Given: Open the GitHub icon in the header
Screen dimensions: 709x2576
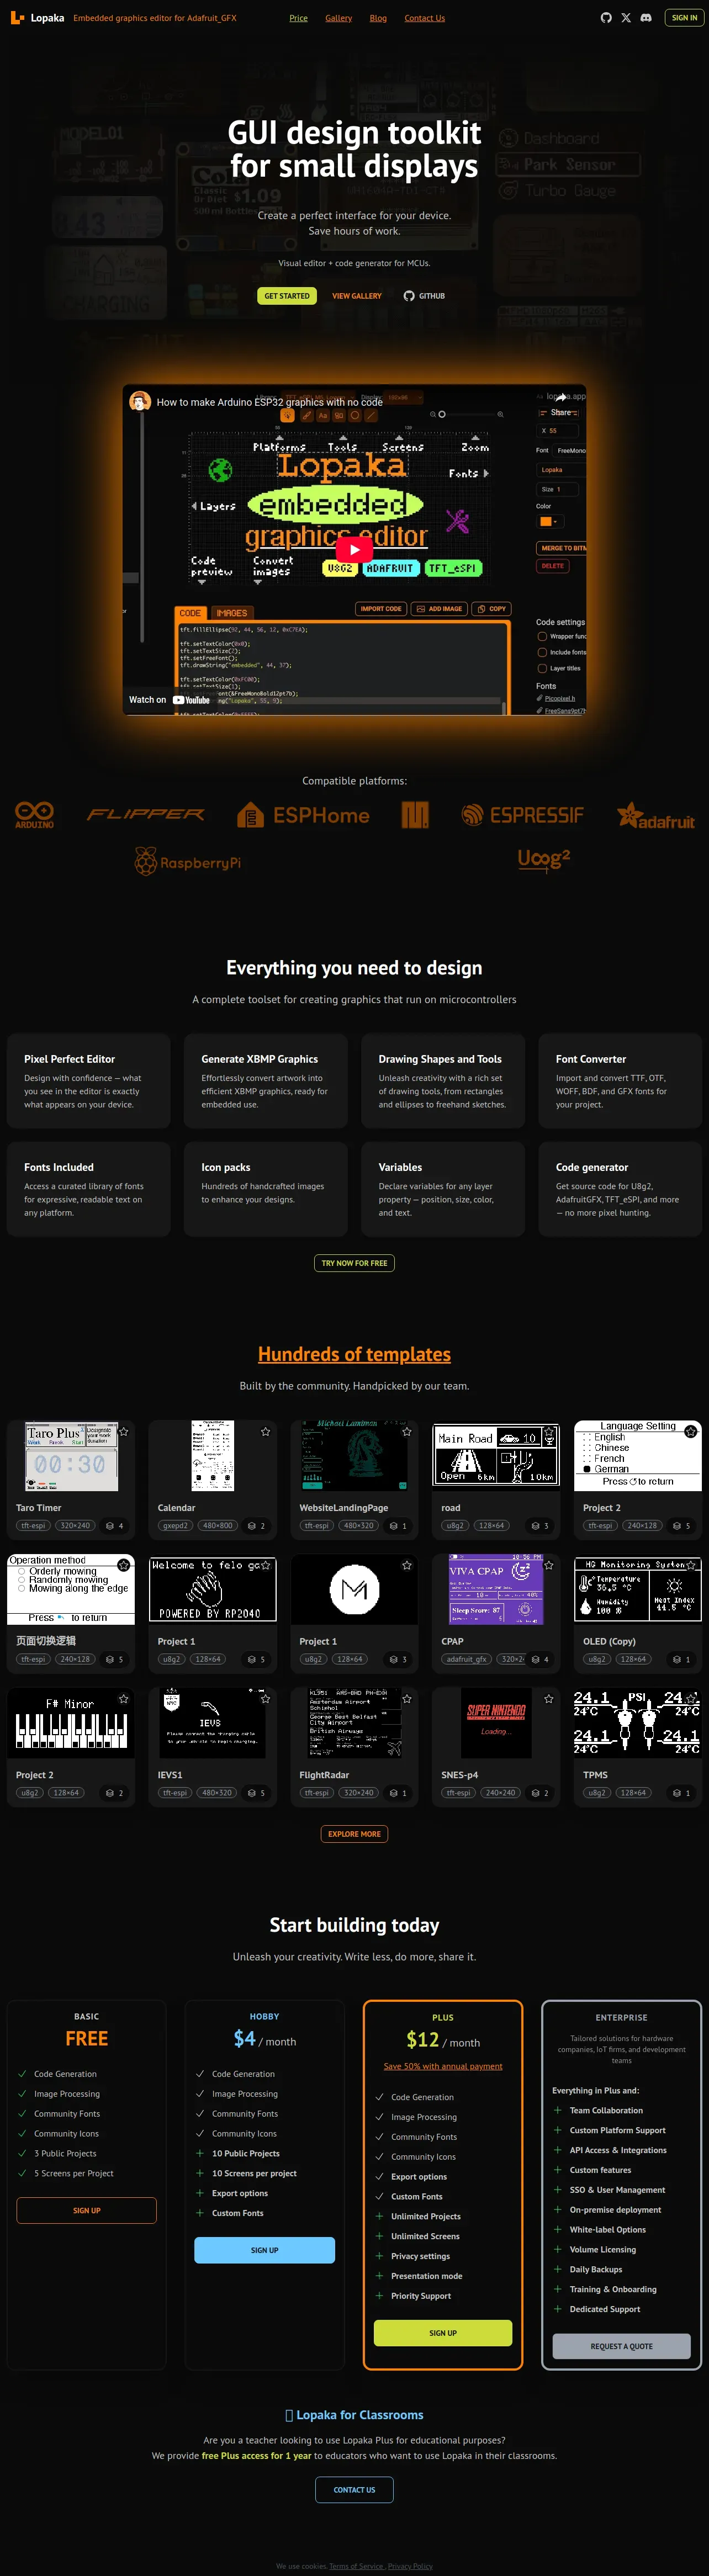Looking at the screenshot, I should point(606,18).
